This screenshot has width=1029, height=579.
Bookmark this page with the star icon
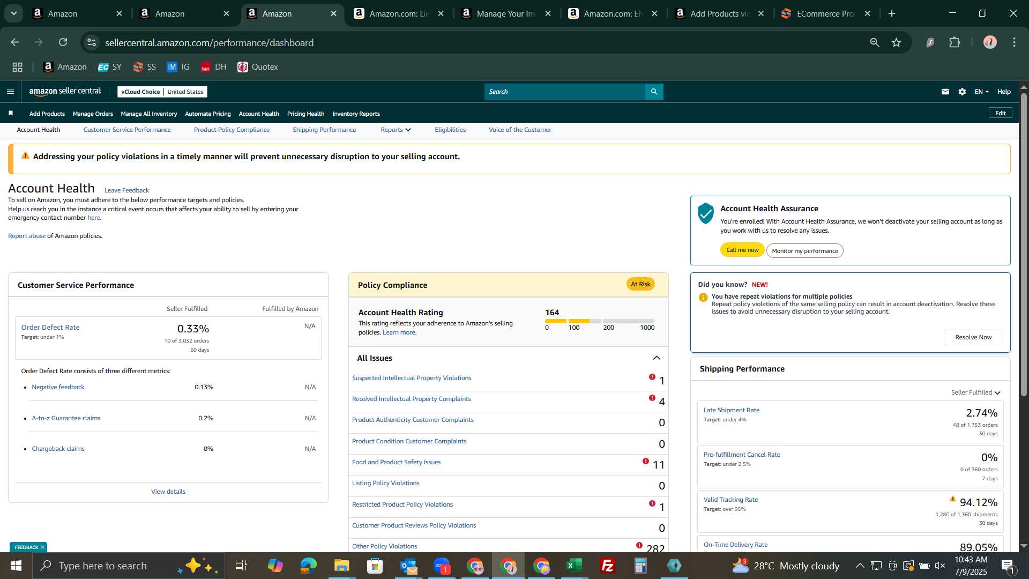coord(896,42)
